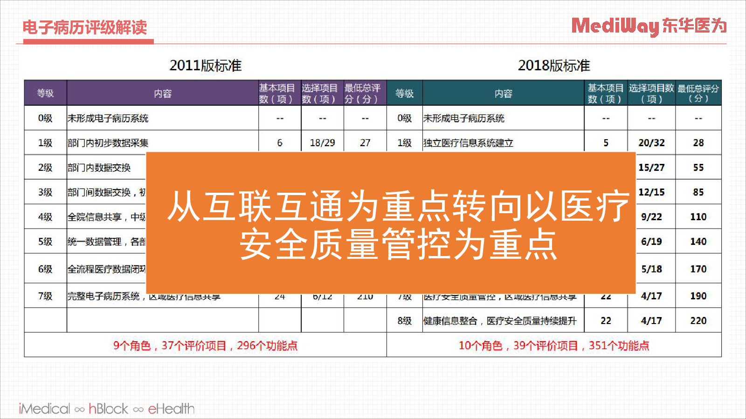
Task: Click the purple "等级" header in the 2011 table
Action: click(46, 93)
